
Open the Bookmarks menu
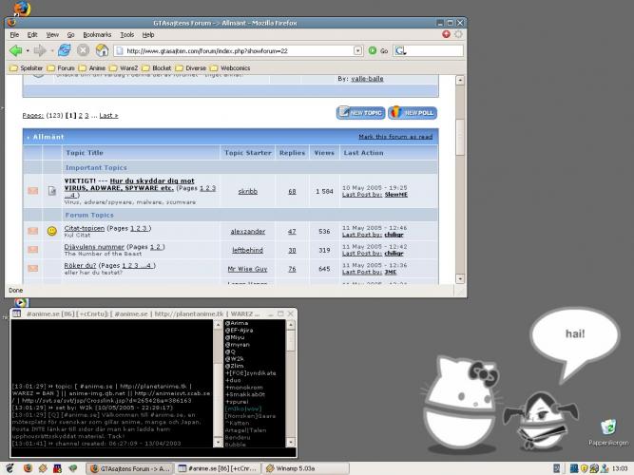[97, 35]
